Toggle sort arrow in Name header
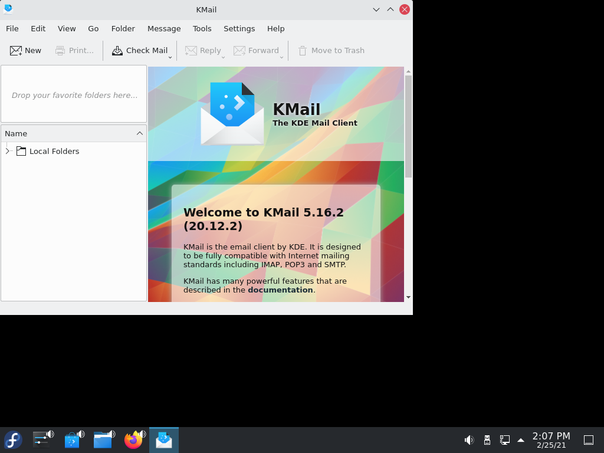The image size is (604, 453). [x=139, y=133]
